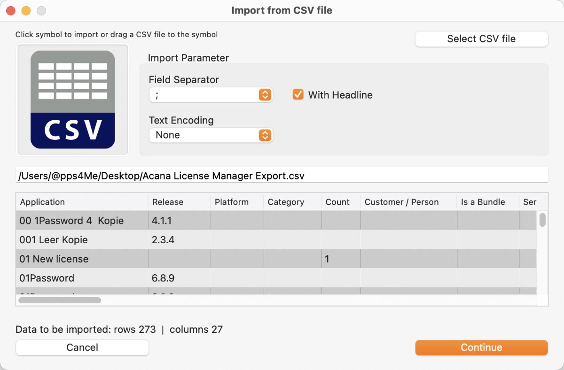This screenshot has width=564, height=370.
Task: Click the Customer / Person column header
Action: (x=408, y=202)
